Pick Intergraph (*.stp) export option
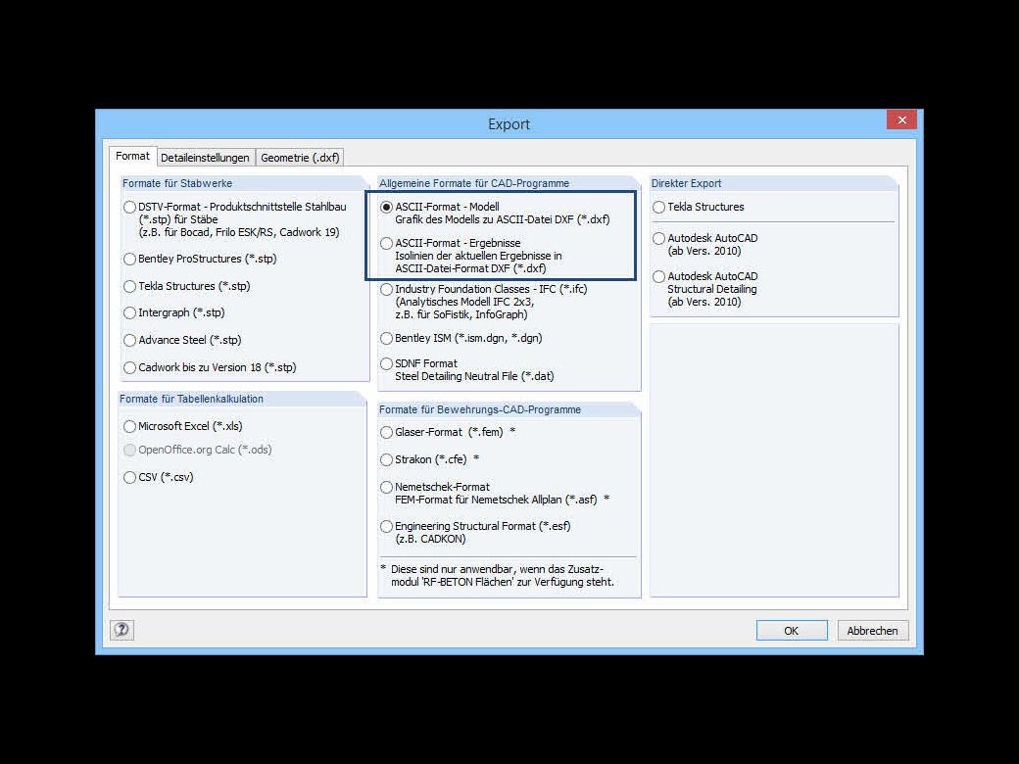 click(129, 312)
